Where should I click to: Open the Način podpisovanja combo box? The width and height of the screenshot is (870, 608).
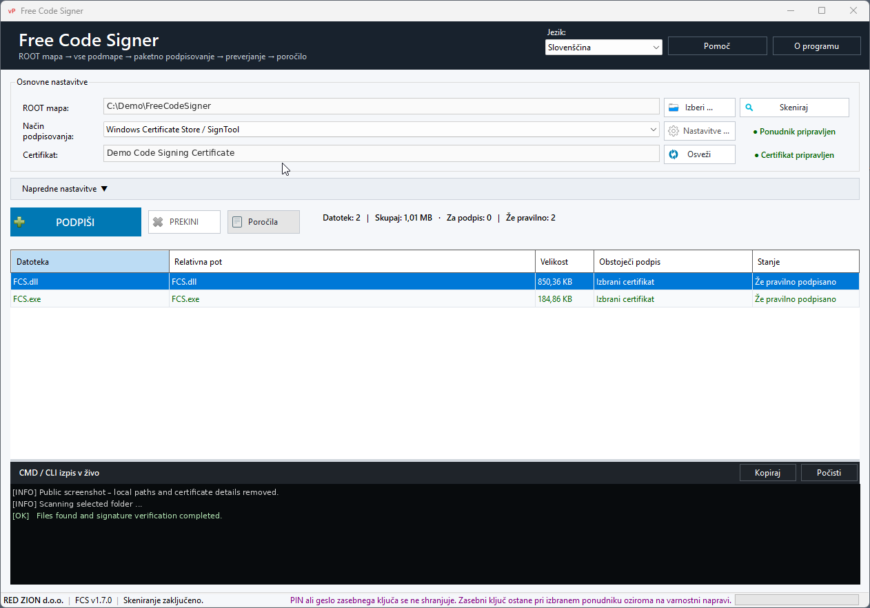(x=381, y=130)
